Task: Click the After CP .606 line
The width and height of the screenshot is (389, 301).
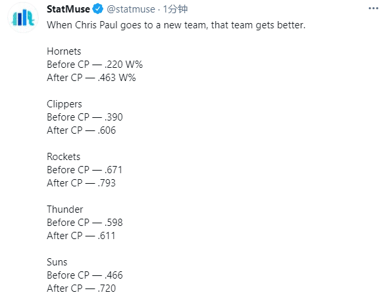Action: [x=82, y=130]
